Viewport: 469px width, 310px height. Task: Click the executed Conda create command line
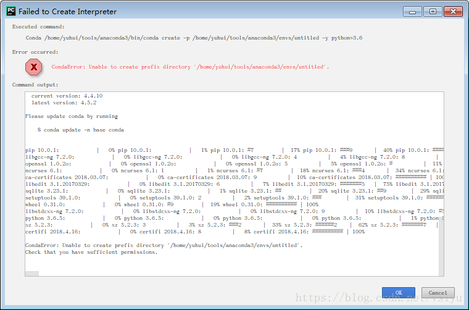[194, 38]
